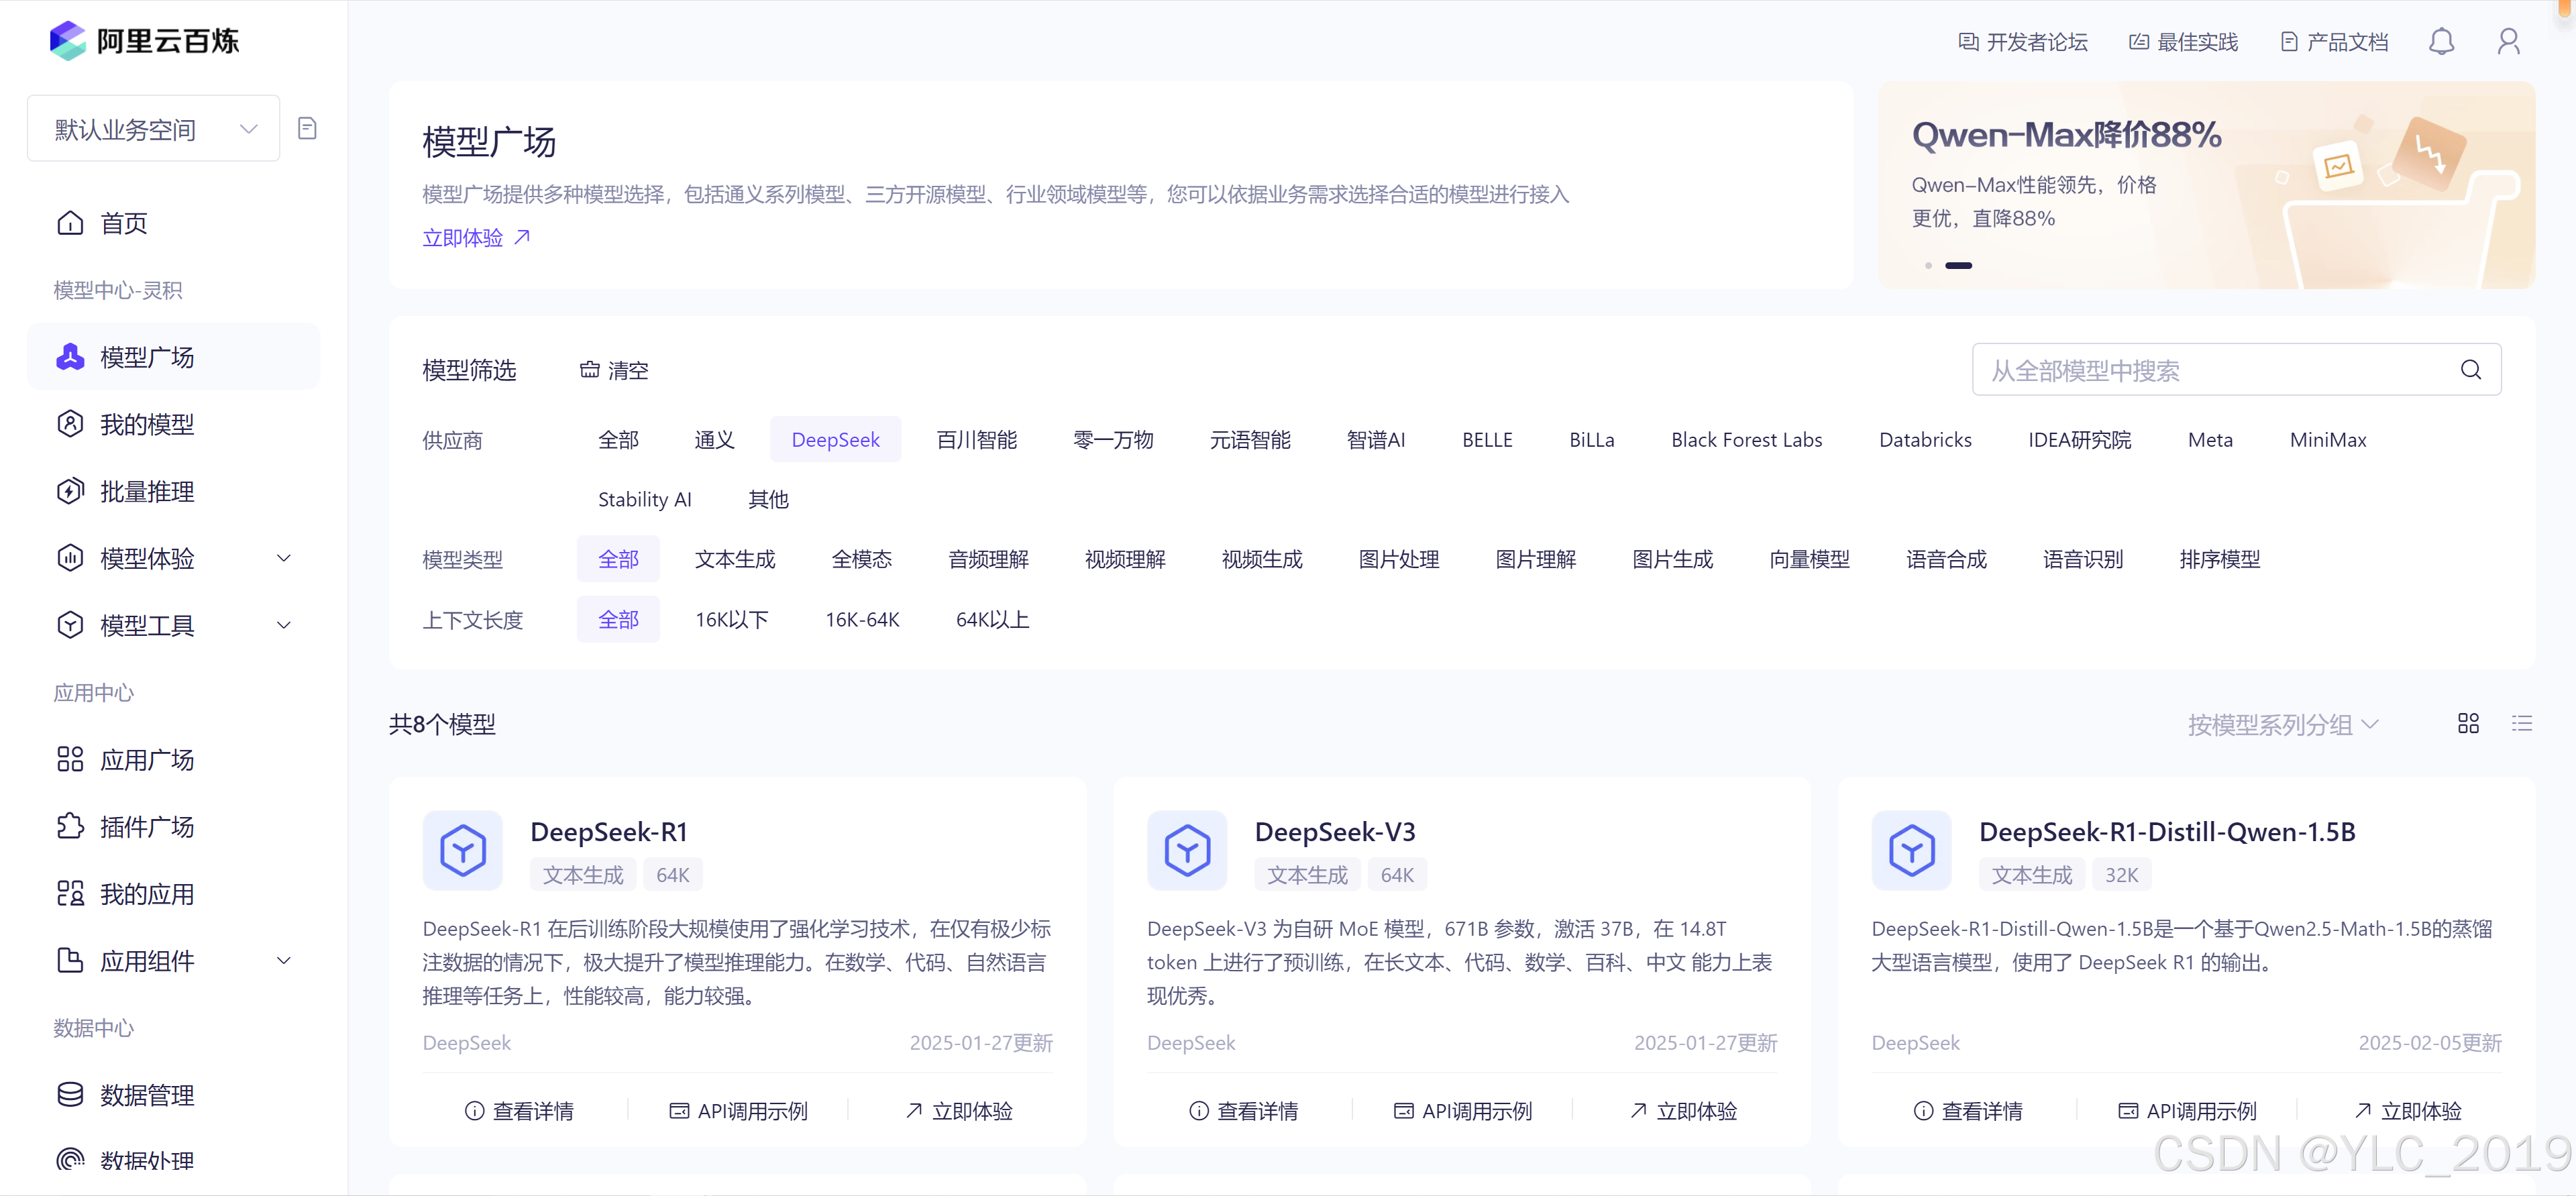The image size is (2576, 1196).
Task: Open 数据管理 in sidebar
Action: point(174,1094)
